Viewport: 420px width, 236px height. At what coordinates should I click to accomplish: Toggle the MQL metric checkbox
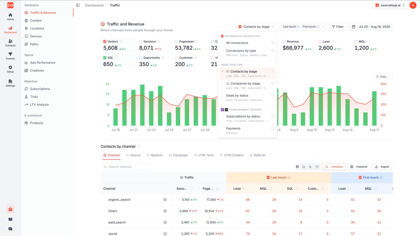tap(356, 41)
